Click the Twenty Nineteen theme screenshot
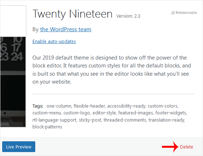 (13, 66)
